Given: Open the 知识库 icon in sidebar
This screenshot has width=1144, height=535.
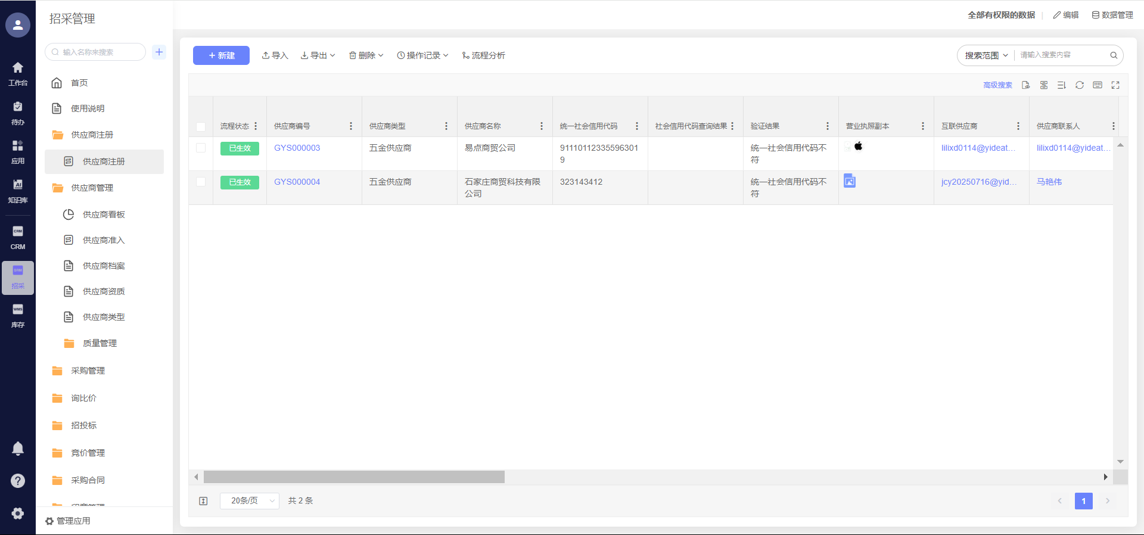Looking at the screenshot, I should click(18, 191).
